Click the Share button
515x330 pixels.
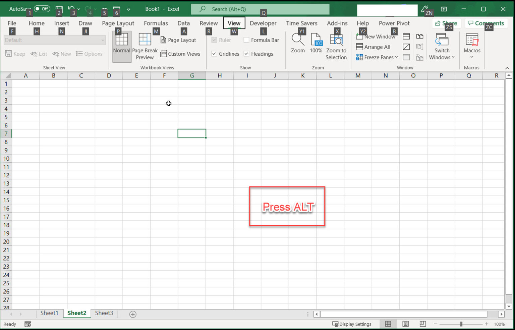pyautogui.click(x=447, y=23)
